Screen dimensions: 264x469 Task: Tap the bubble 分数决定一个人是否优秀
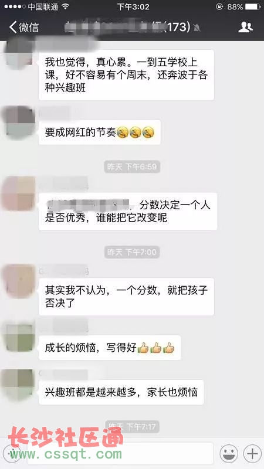tap(128, 212)
